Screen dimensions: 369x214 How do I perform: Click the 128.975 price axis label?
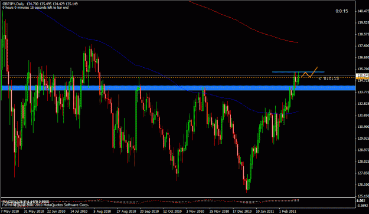[363, 150]
